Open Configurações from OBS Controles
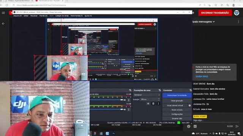The width and height of the screenshot is (243, 136). click(177, 114)
